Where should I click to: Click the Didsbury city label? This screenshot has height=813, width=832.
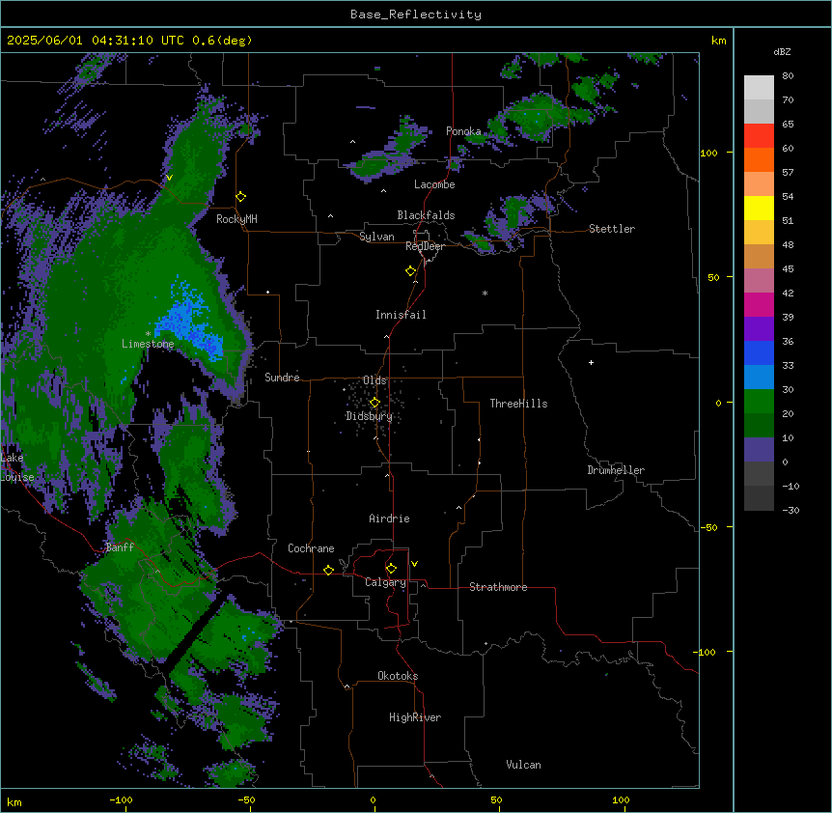tap(370, 416)
